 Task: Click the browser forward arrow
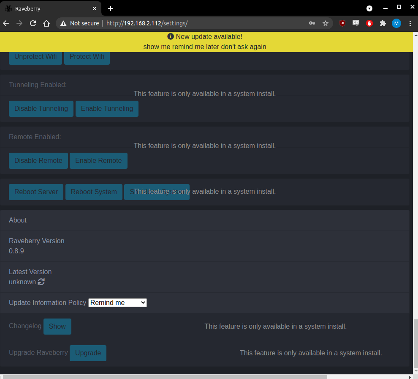click(x=19, y=24)
